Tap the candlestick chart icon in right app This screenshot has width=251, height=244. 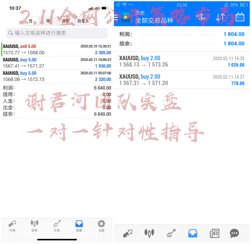(x=149, y=233)
